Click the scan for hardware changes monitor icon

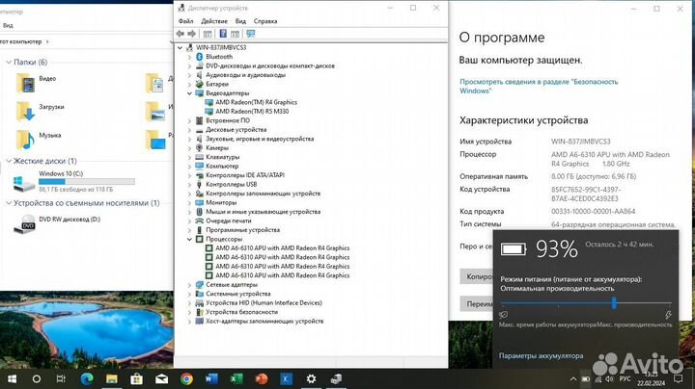(250, 34)
